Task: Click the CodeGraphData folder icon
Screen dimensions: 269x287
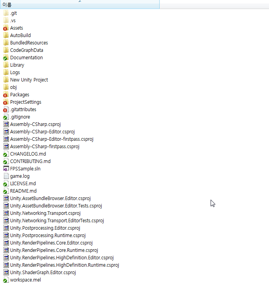Action: pos(6,50)
